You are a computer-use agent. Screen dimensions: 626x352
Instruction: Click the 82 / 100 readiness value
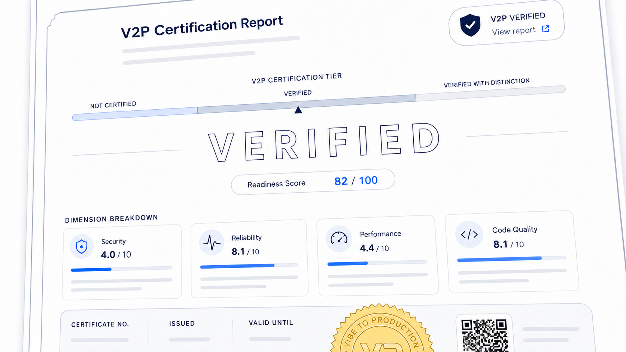click(x=356, y=181)
